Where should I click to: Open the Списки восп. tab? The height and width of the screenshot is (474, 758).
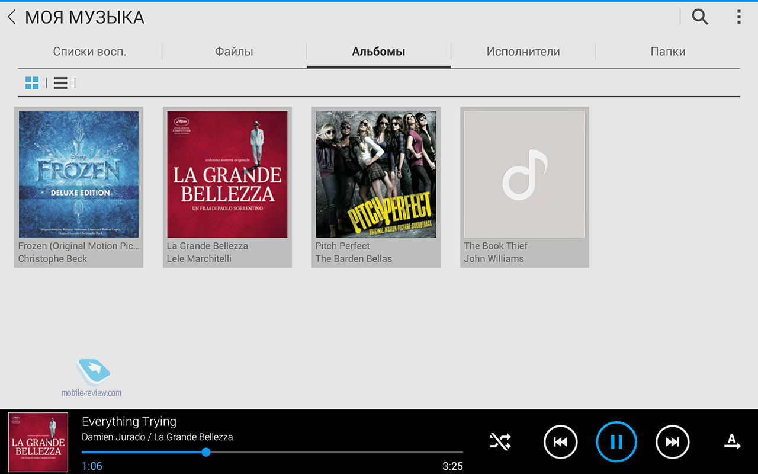(89, 52)
